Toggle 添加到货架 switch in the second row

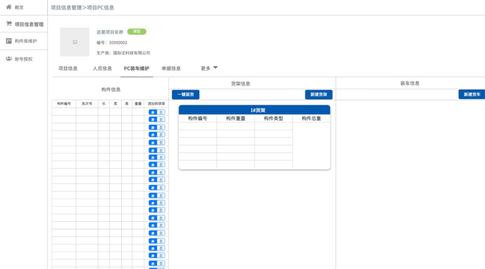coord(157,119)
